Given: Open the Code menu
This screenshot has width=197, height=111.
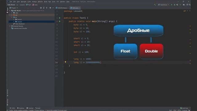Looking at the screenshot, I should tap(29, 2).
